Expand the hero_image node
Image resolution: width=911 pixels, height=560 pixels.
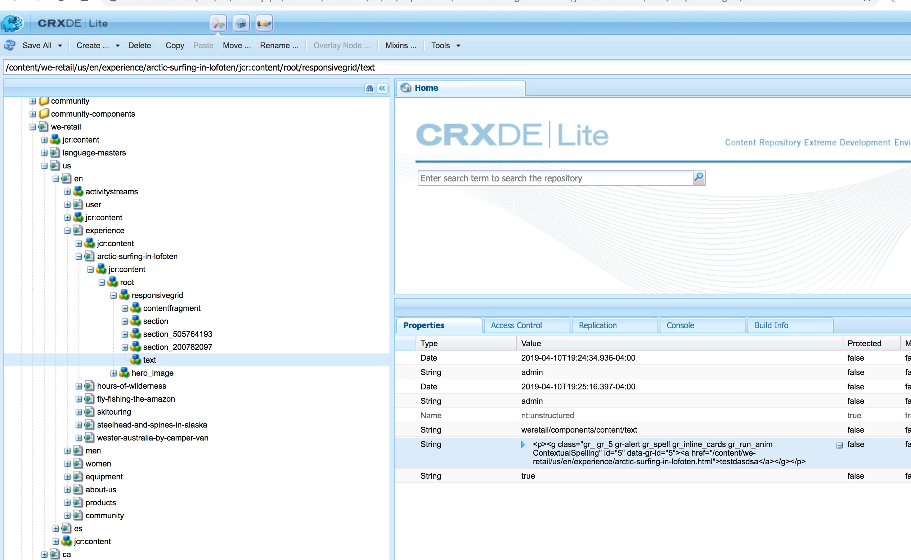(113, 373)
